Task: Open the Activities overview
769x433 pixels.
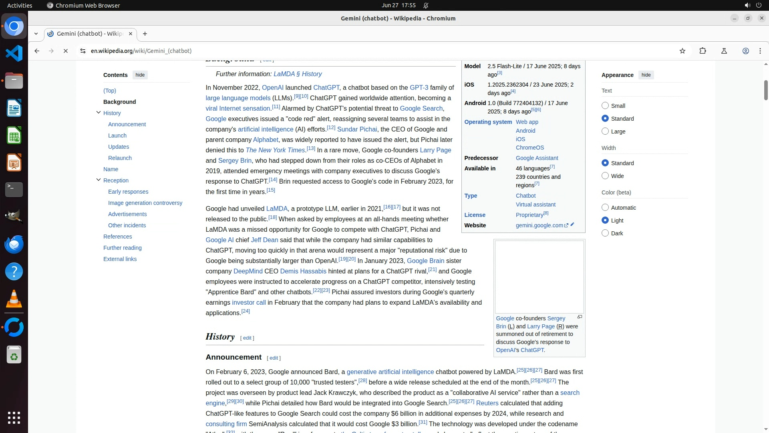Action: pos(20,5)
